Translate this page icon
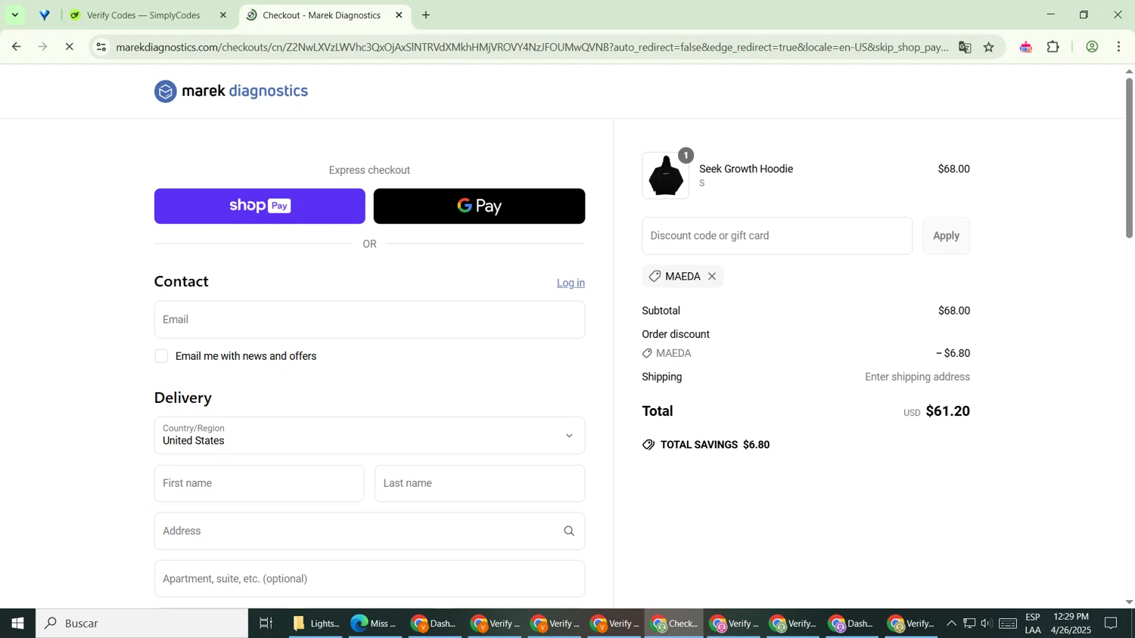This screenshot has height=638, width=1135. pos(965,47)
